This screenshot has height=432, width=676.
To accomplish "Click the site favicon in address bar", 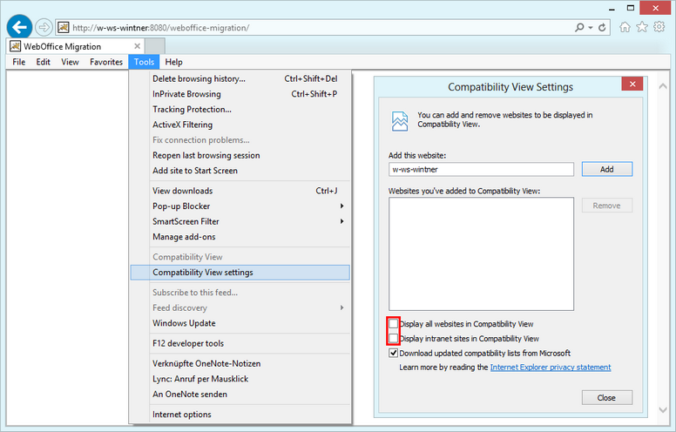I will (x=64, y=28).
